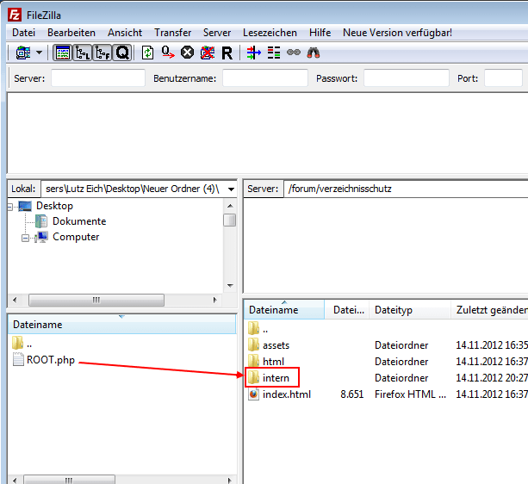This screenshot has height=484, width=528.
Task: Toggle message log display
Action: point(62,53)
